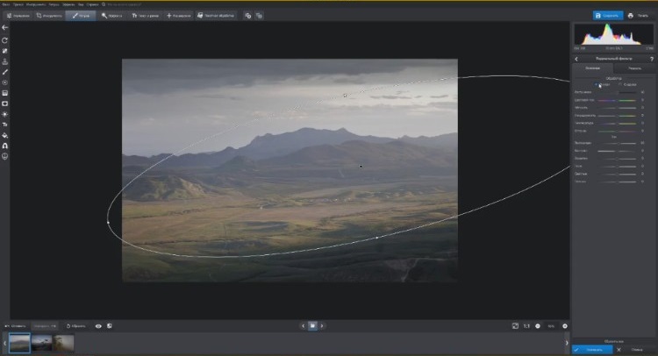This screenshot has width=658, height=356.
Task: Select the first thumbnail in filmstrip
Action: click(x=18, y=343)
